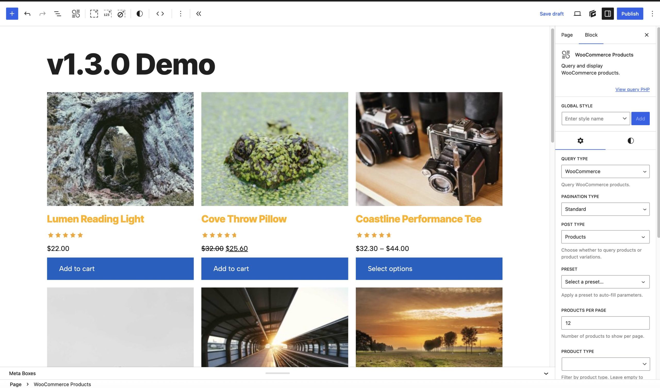Viewport: 660px width, 388px height.
Task: Switch to the Page tab
Action: (567, 35)
